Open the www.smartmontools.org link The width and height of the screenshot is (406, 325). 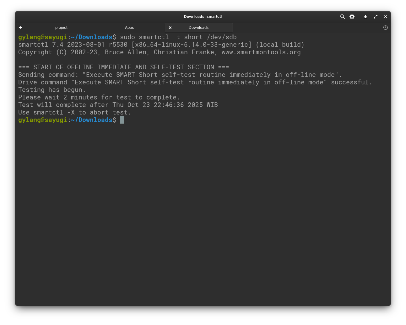click(261, 52)
